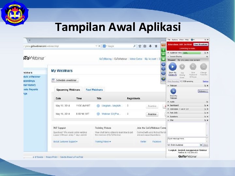Collapse the Screen Sharing pane
Viewport: 235px width, 176px height.
[x=168, y=57]
